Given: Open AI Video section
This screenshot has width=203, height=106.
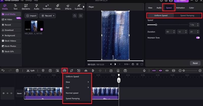Looking at the screenshot, I should pyautogui.click(x=11, y=20).
